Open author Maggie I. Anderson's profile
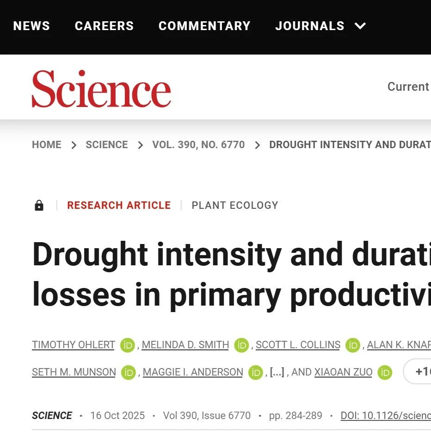The height and width of the screenshot is (432, 431). 193,372
